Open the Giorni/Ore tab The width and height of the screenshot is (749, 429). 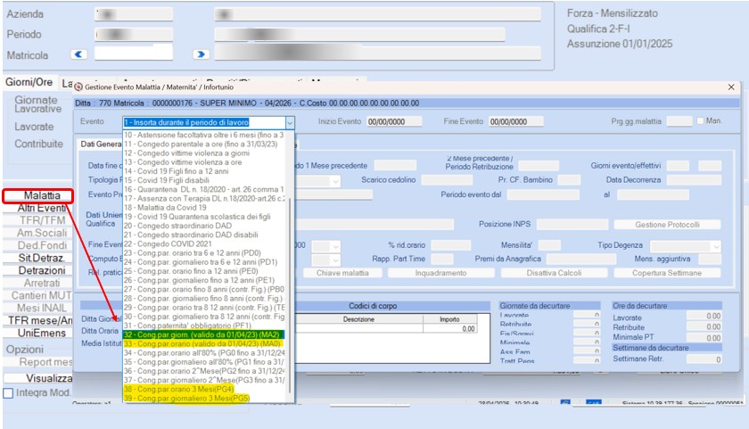tap(29, 82)
